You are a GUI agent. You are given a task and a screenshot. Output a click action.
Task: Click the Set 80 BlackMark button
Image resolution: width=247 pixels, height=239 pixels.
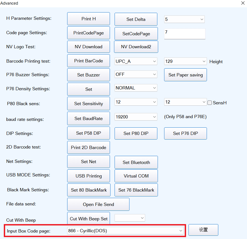tap(89, 190)
